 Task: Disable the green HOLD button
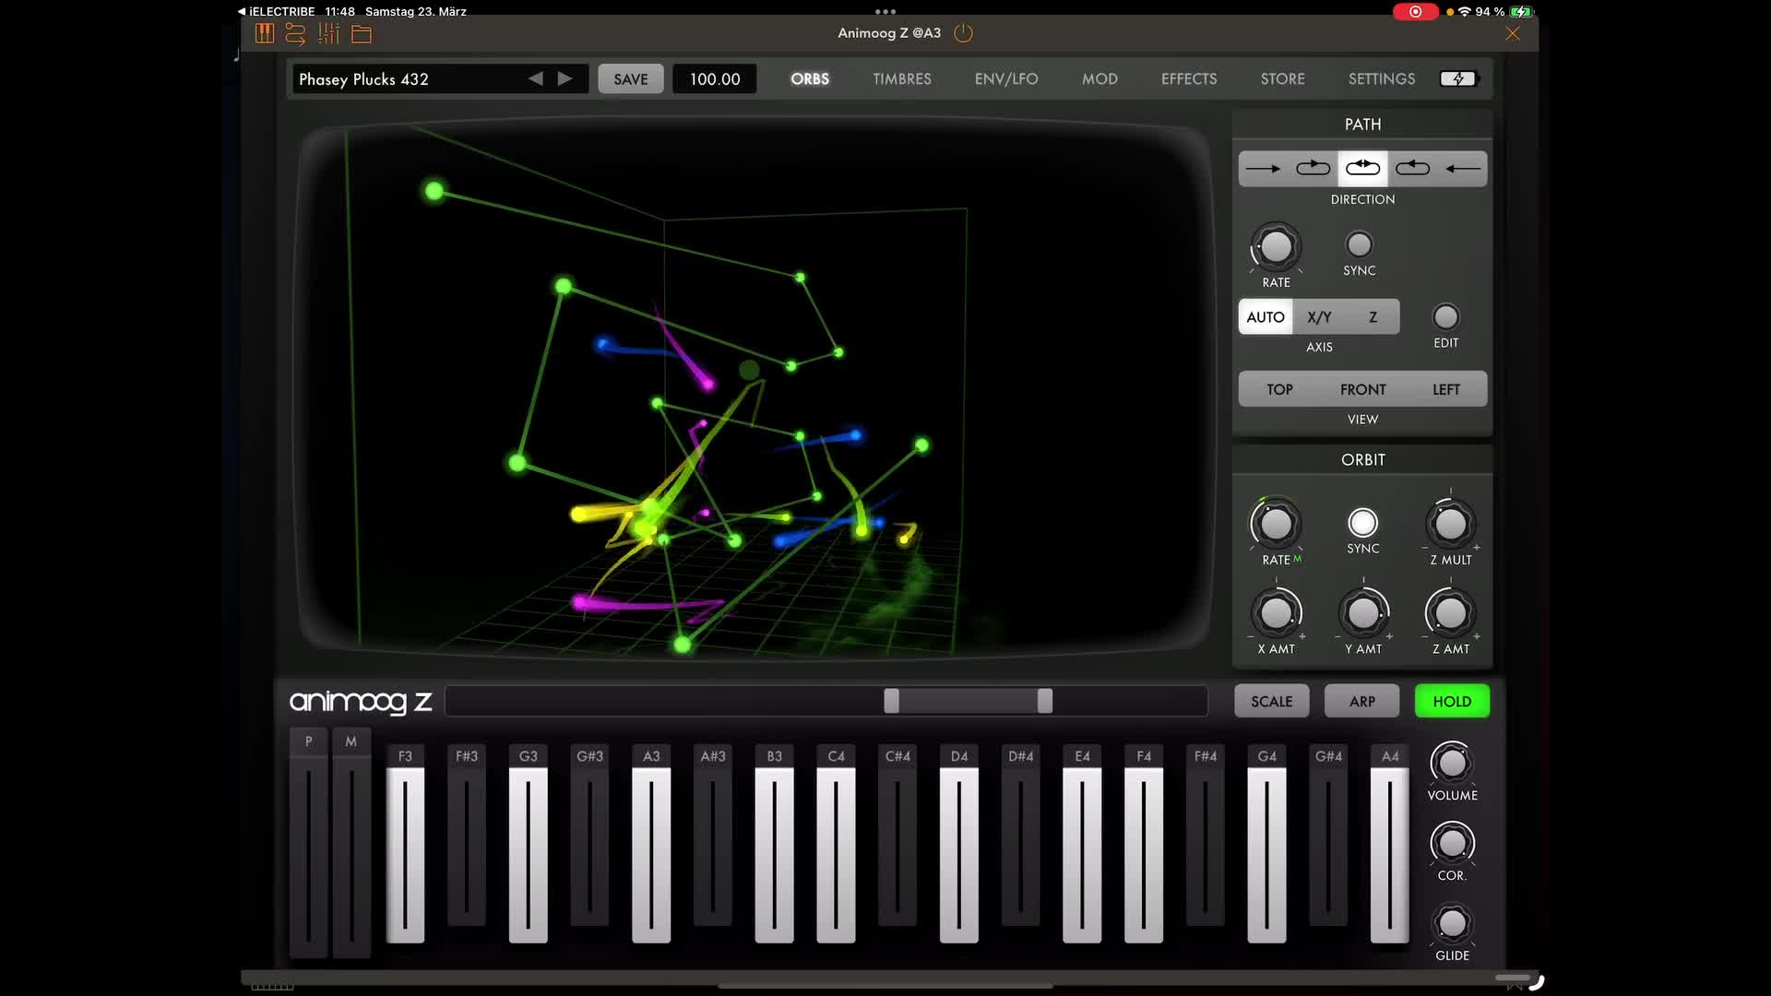1452,702
